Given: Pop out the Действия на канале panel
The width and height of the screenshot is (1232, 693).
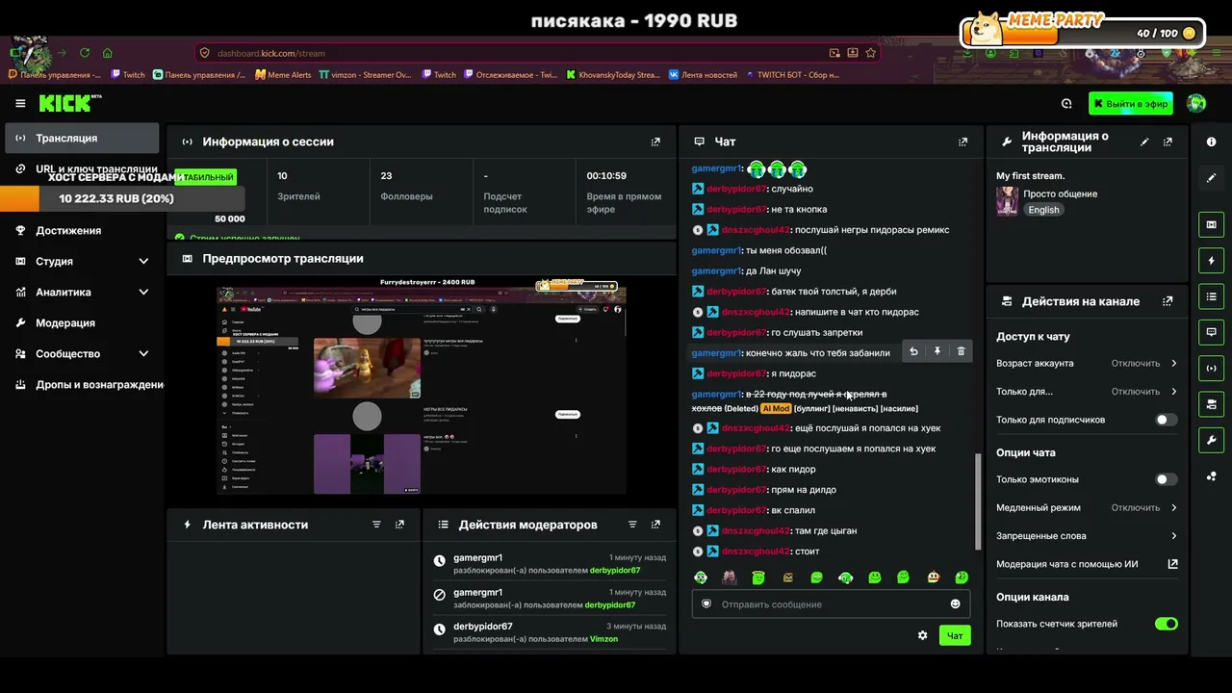Looking at the screenshot, I should coord(1168,301).
